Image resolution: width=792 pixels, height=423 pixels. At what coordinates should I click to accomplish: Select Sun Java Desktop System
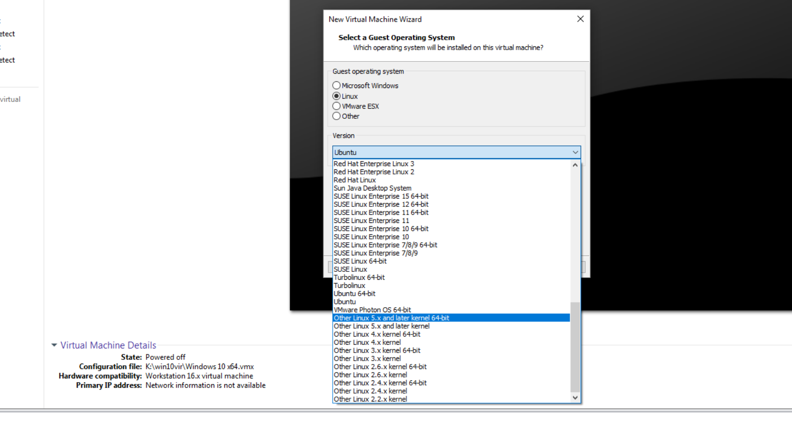coord(451,188)
